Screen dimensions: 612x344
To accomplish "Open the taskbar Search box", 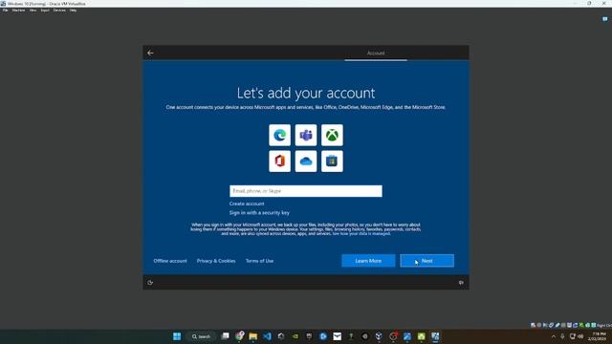I will [x=202, y=336].
